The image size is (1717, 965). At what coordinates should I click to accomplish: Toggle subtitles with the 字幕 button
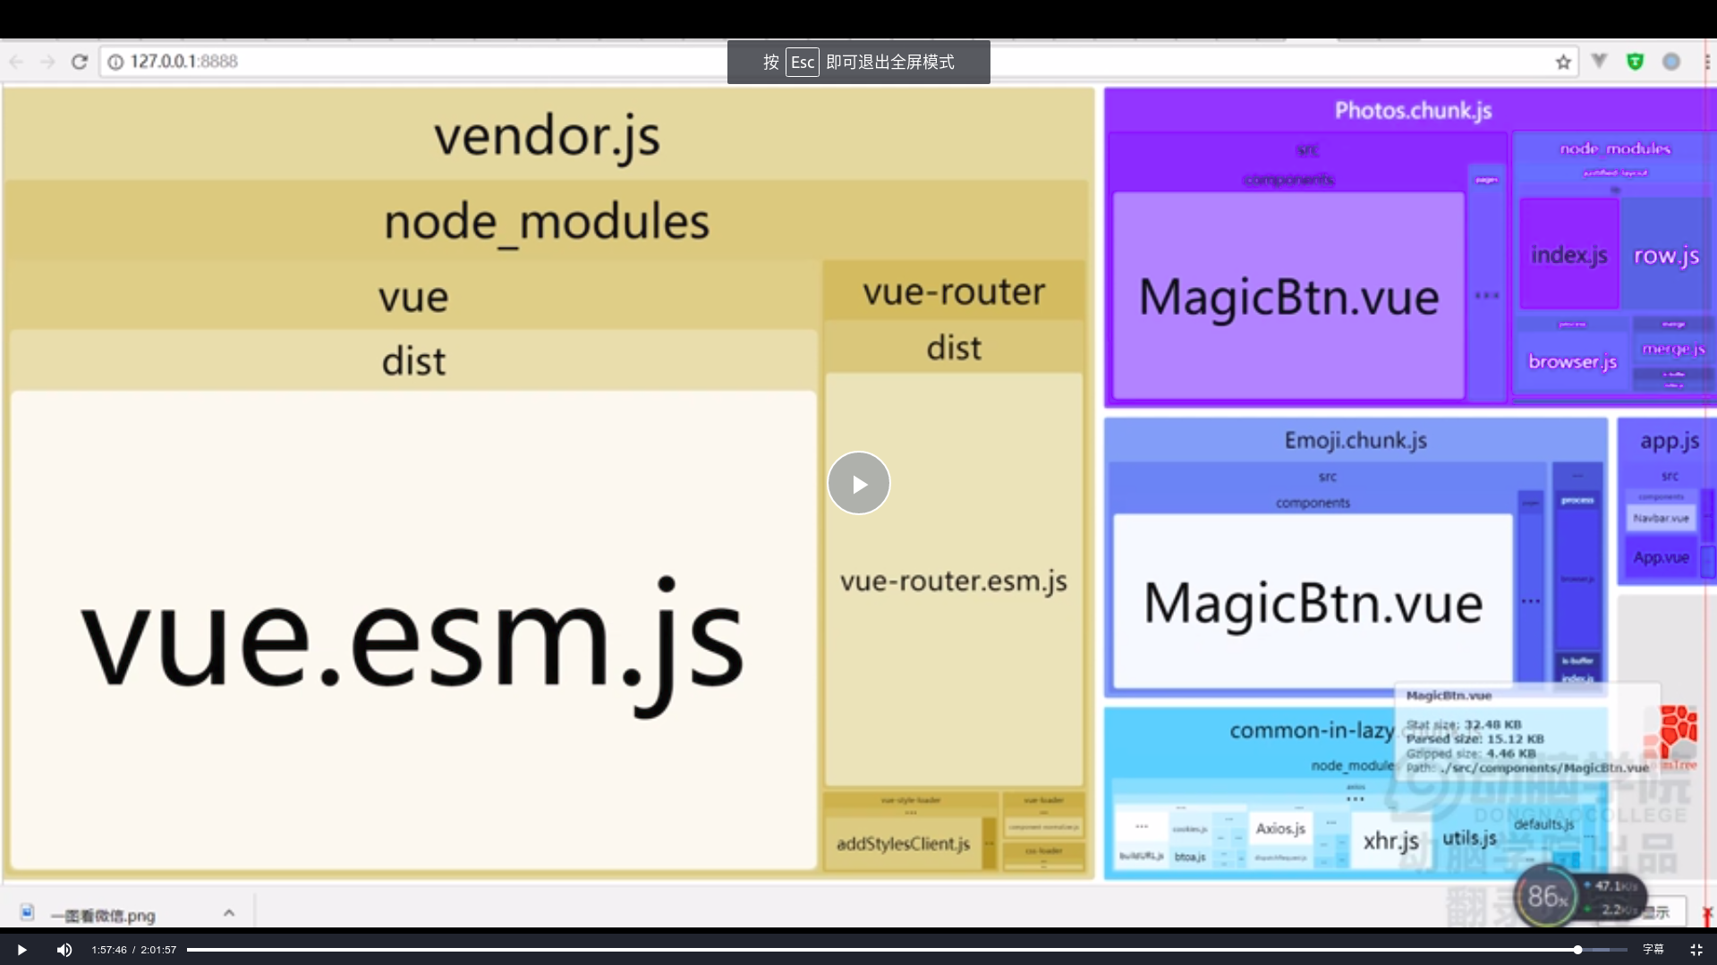(1653, 950)
